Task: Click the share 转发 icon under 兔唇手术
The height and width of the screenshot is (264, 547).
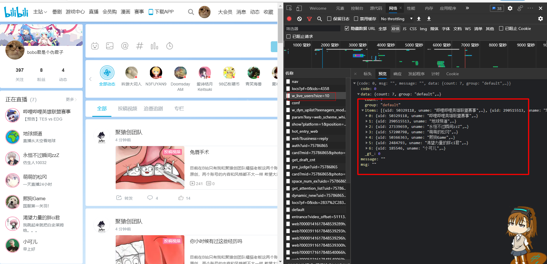Action: (x=119, y=198)
